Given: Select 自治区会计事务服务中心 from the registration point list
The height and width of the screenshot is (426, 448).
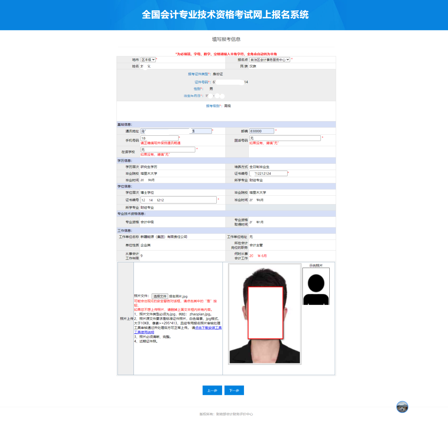Looking at the screenshot, I should click(270, 60).
